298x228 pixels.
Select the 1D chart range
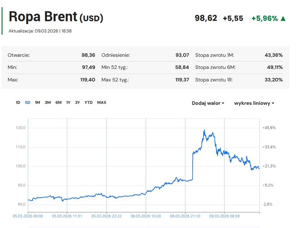pos(18,103)
